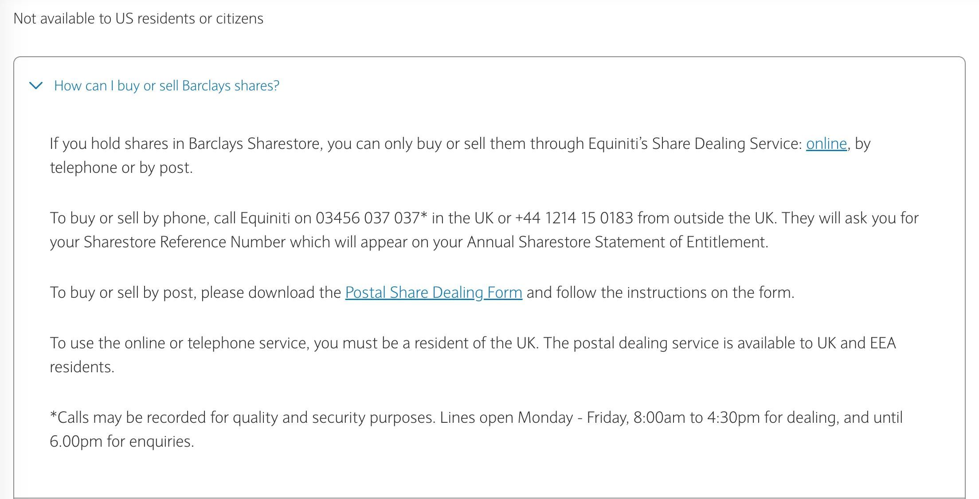Click the asterisk after 037 037
Screen dimensions: 979x499
pyautogui.click(x=423, y=215)
